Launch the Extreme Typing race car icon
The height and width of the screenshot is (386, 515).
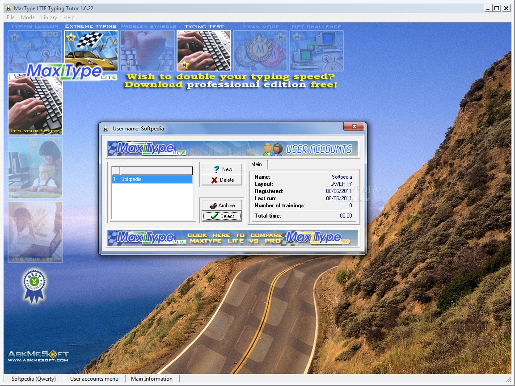tap(91, 50)
